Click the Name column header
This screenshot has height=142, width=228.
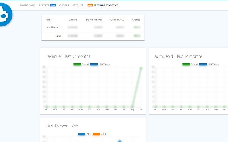click(x=48, y=20)
